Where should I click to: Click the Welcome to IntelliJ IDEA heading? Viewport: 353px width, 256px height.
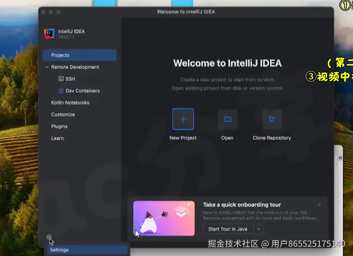pos(227,63)
